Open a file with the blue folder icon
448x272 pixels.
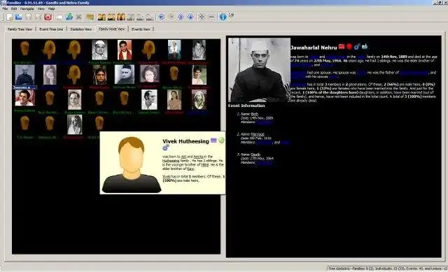click(19, 17)
